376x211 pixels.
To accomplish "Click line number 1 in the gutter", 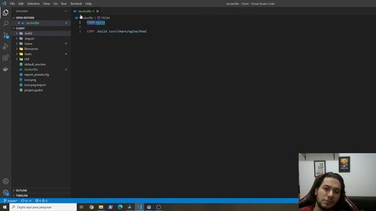I will tap(80, 22).
